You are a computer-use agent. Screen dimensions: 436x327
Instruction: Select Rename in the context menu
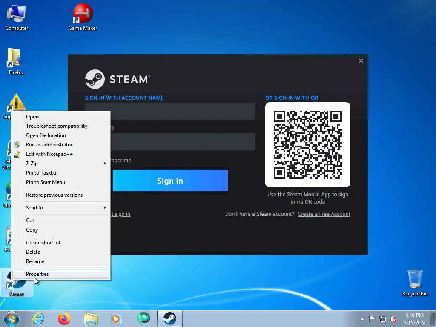coord(61,261)
